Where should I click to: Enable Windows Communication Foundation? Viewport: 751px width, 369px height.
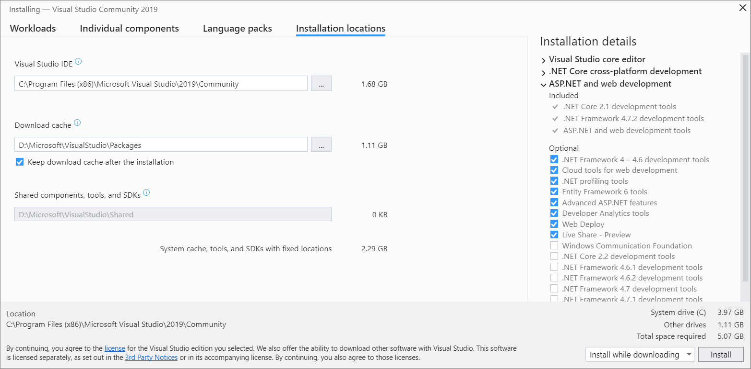click(554, 245)
